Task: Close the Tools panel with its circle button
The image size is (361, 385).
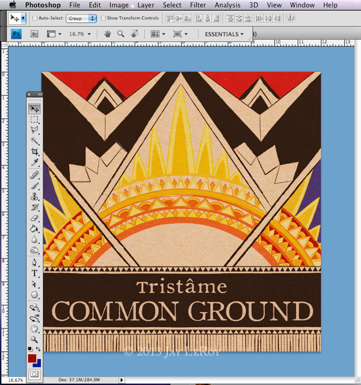Action: [x=29, y=95]
